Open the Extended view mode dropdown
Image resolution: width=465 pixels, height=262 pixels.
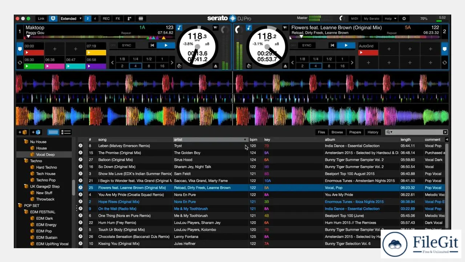[71, 19]
